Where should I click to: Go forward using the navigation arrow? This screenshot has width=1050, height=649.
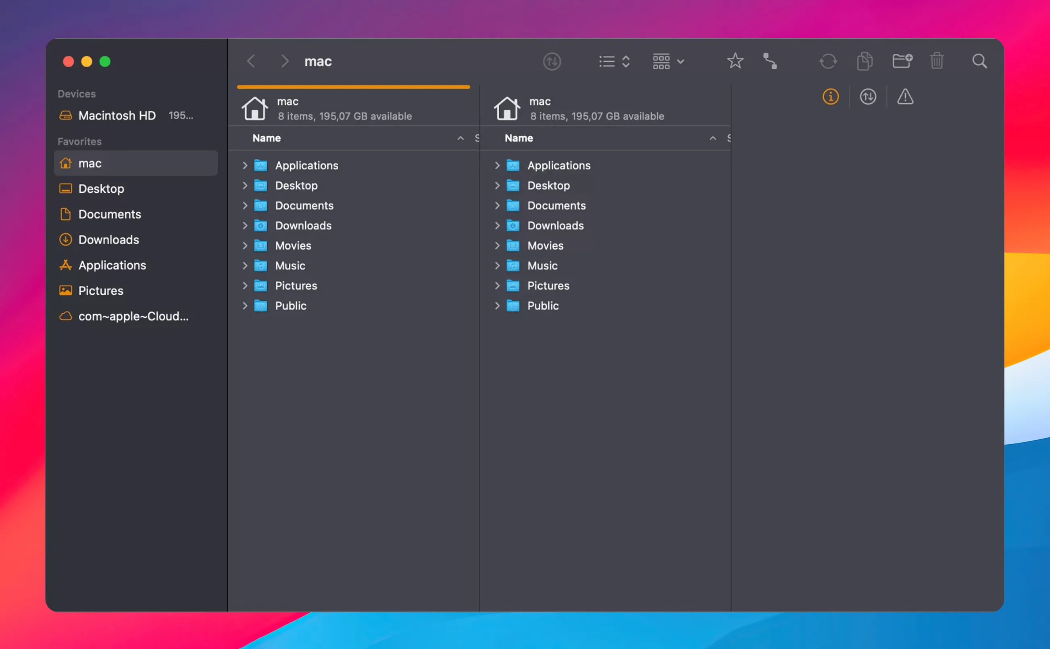pos(285,61)
